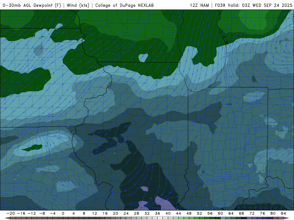Click the white swatch below the 36 label

160,218
